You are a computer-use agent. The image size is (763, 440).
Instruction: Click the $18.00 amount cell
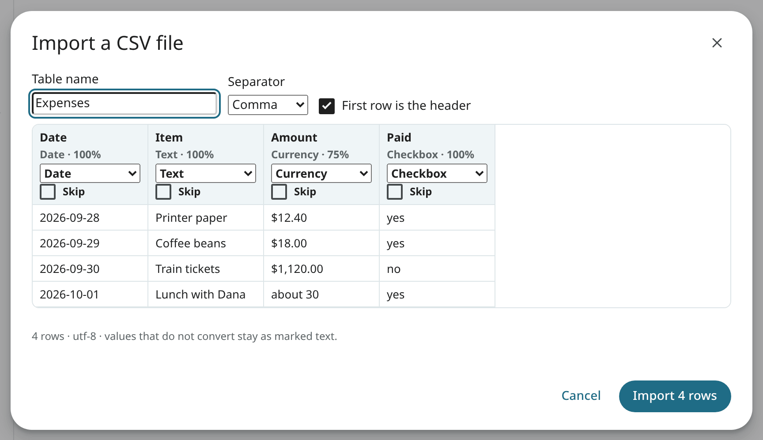(321, 243)
